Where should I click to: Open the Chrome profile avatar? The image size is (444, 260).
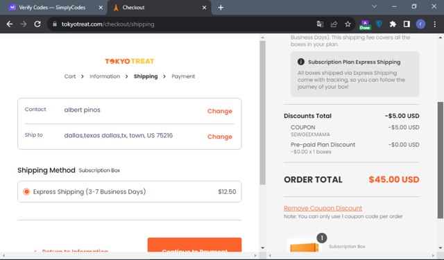[420, 24]
